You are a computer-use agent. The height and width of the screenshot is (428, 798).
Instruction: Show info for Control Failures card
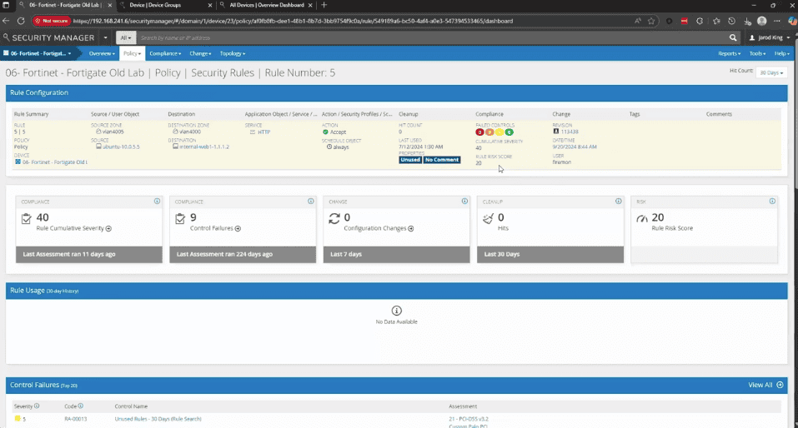[311, 202]
